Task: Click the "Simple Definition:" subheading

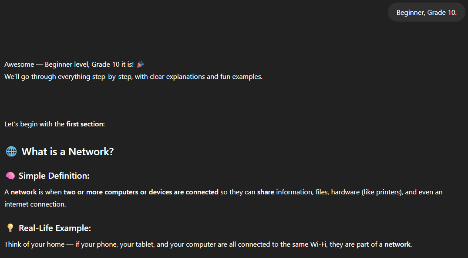Action: [x=54, y=176]
